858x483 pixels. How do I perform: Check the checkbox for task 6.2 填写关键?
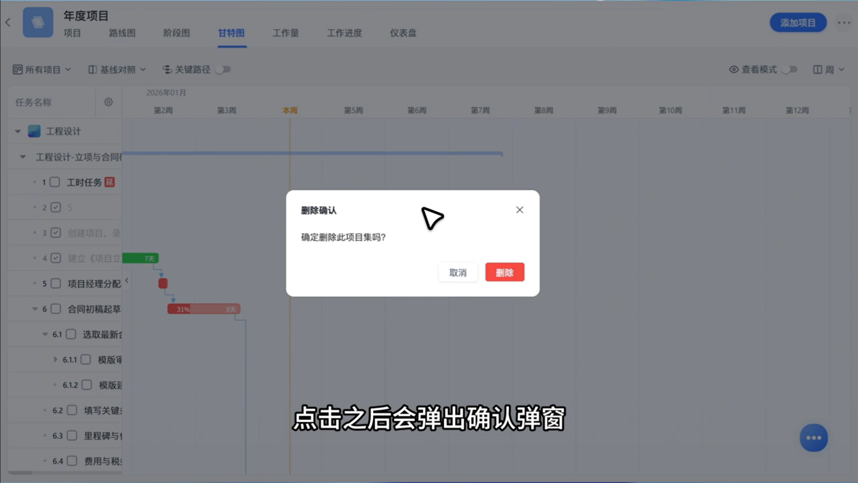pos(72,410)
